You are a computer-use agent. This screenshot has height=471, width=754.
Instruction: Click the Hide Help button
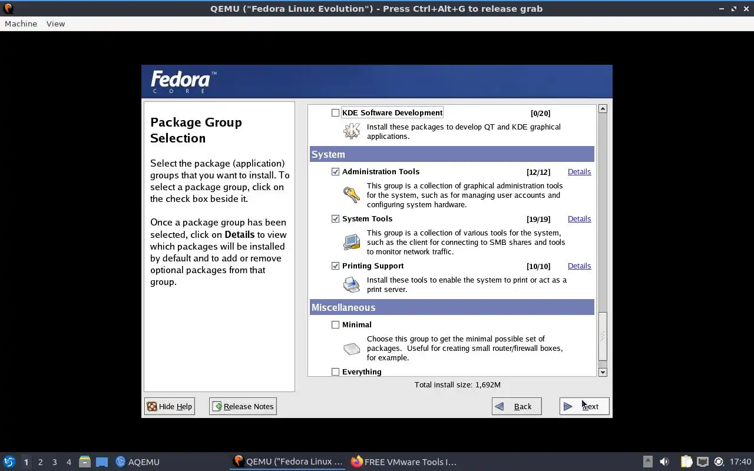pyautogui.click(x=170, y=406)
